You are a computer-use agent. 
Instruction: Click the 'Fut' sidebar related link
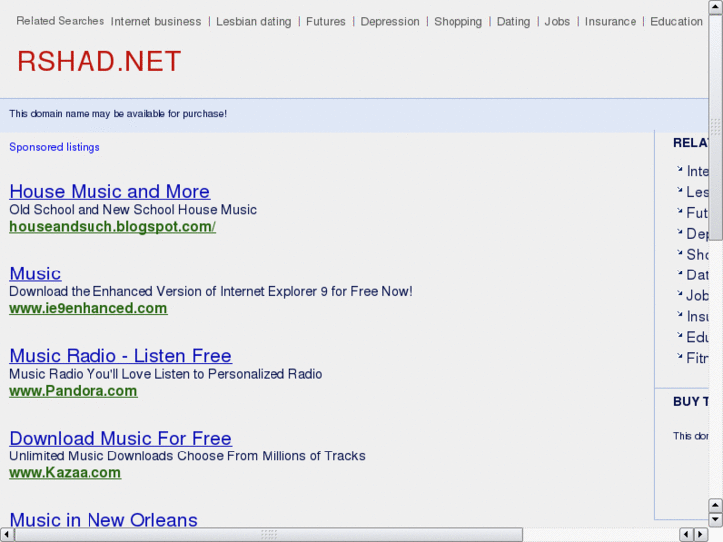click(697, 213)
